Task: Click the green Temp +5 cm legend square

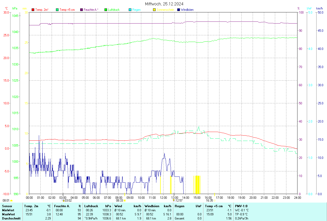Action: click(x=57, y=10)
